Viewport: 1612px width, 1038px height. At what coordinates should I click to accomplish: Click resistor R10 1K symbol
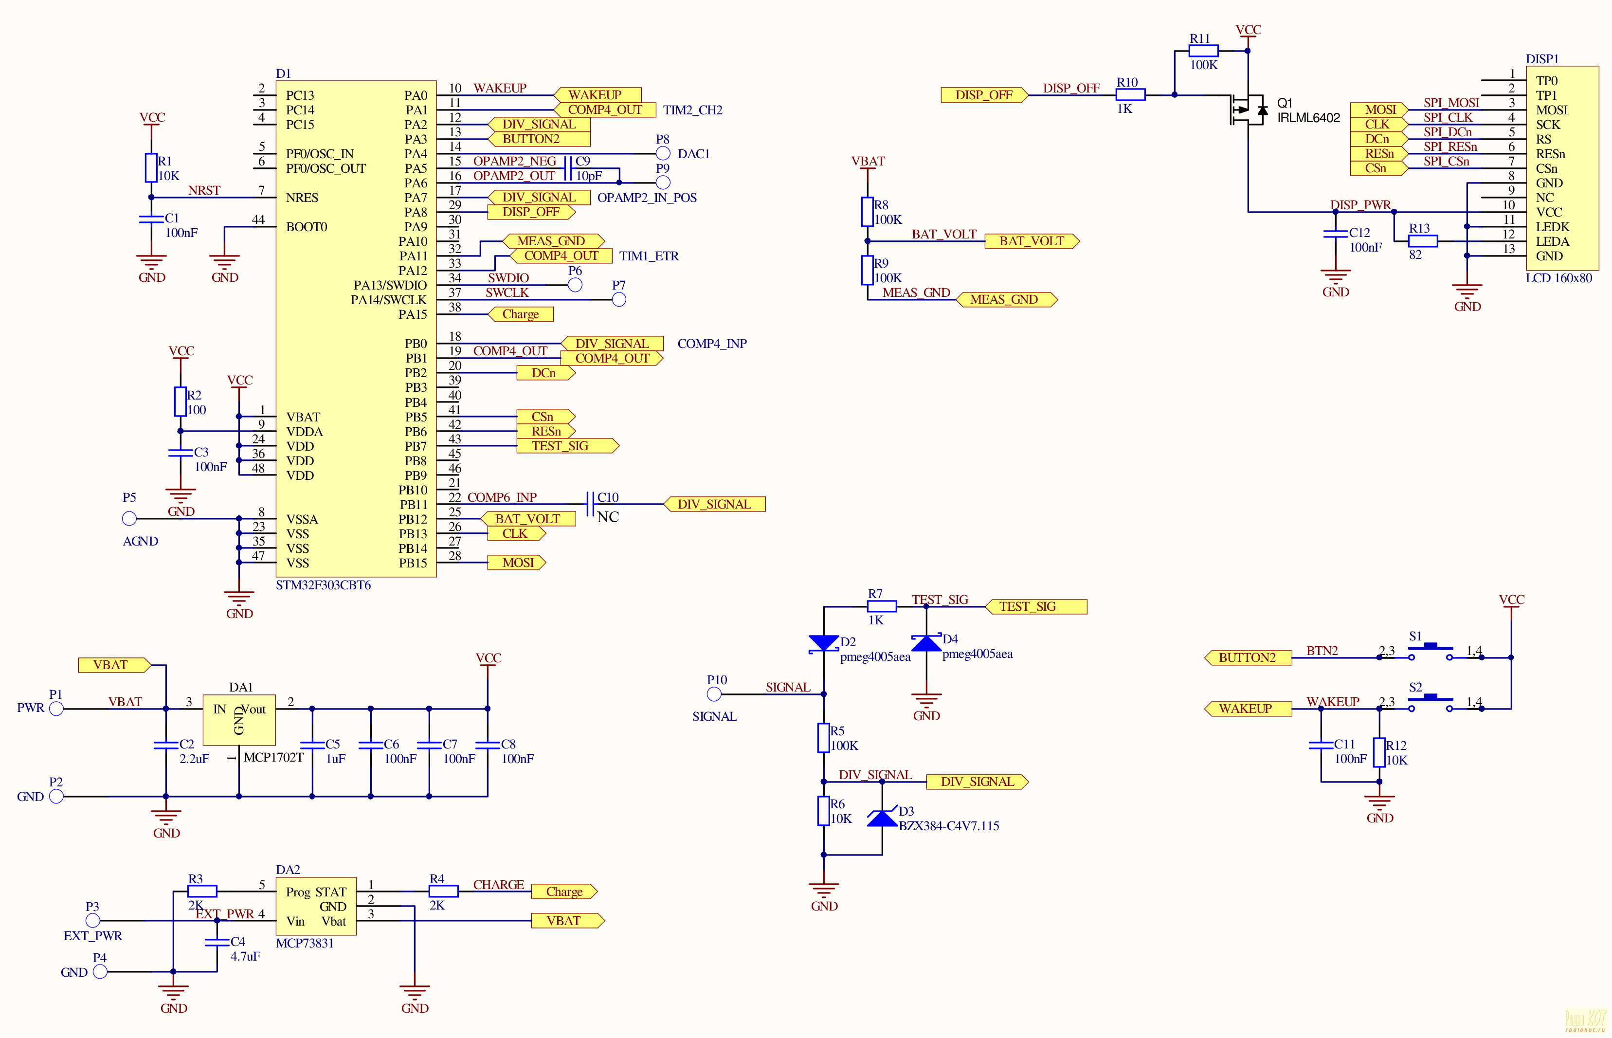coord(1131,95)
